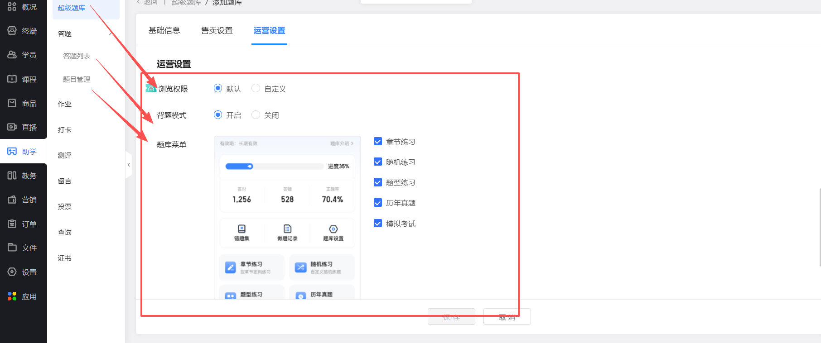Uncheck the 模拟考试 checkbox
The image size is (821, 343).
(378, 223)
